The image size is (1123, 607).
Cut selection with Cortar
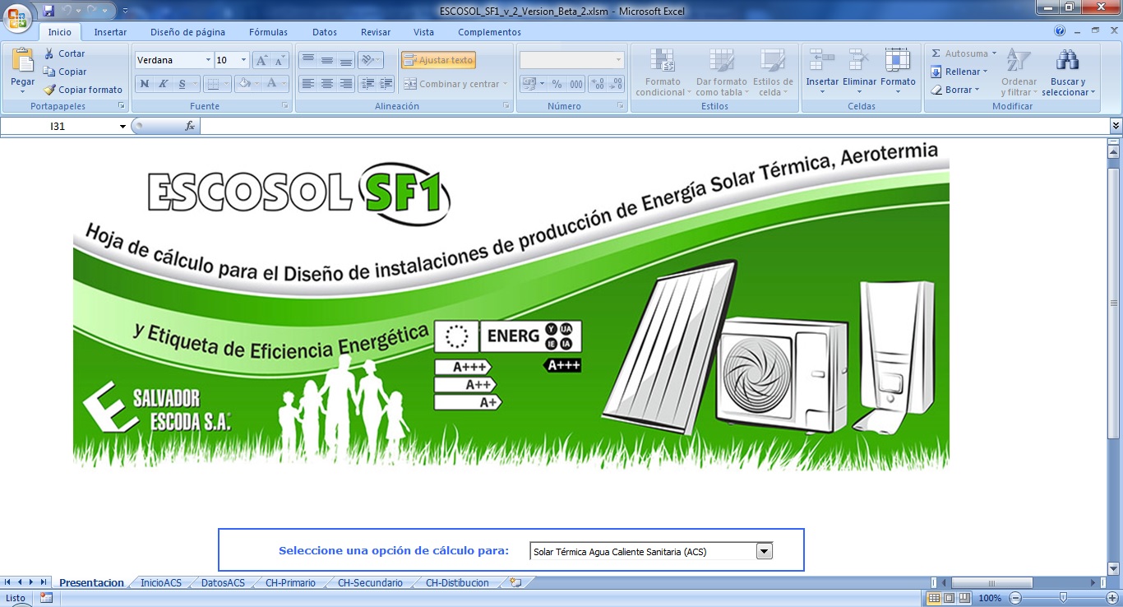coord(64,53)
